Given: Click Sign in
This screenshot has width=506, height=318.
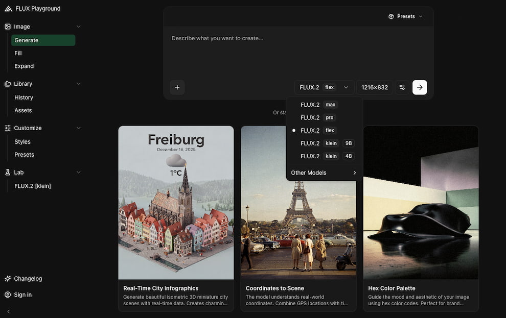Looking at the screenshot, I should pyautogui.click(x=22, y=295).
